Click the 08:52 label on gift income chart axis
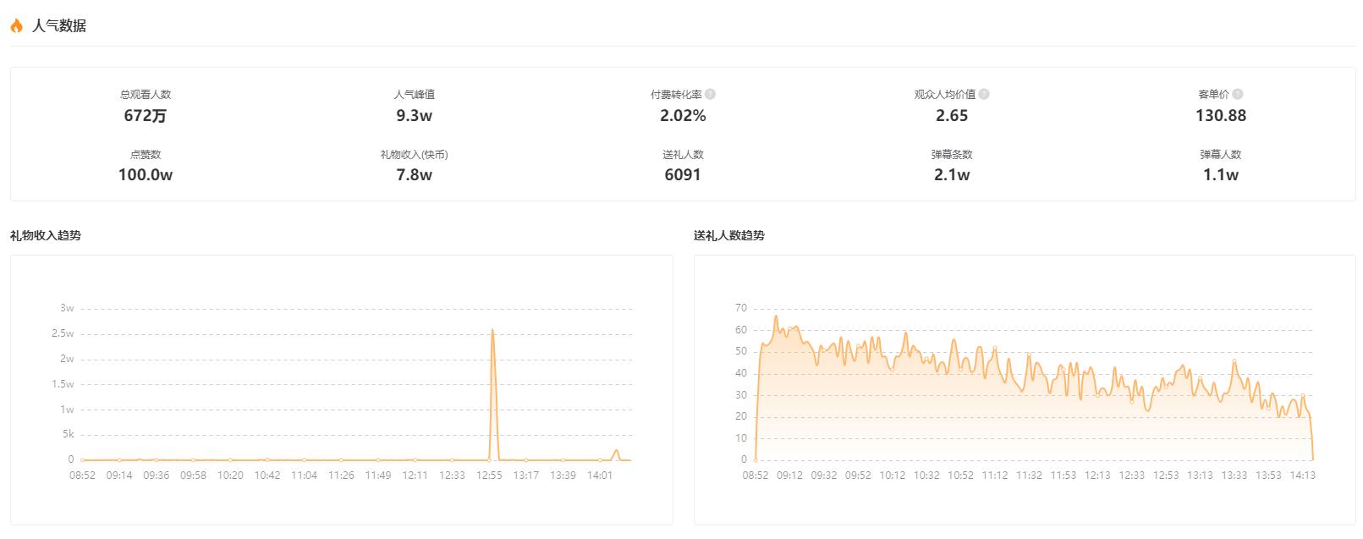 coord(82,476)
